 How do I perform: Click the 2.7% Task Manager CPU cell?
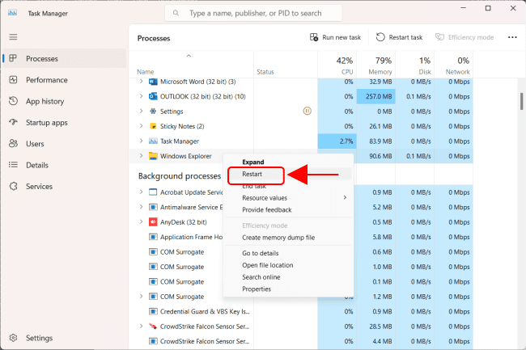click(337, 141)
